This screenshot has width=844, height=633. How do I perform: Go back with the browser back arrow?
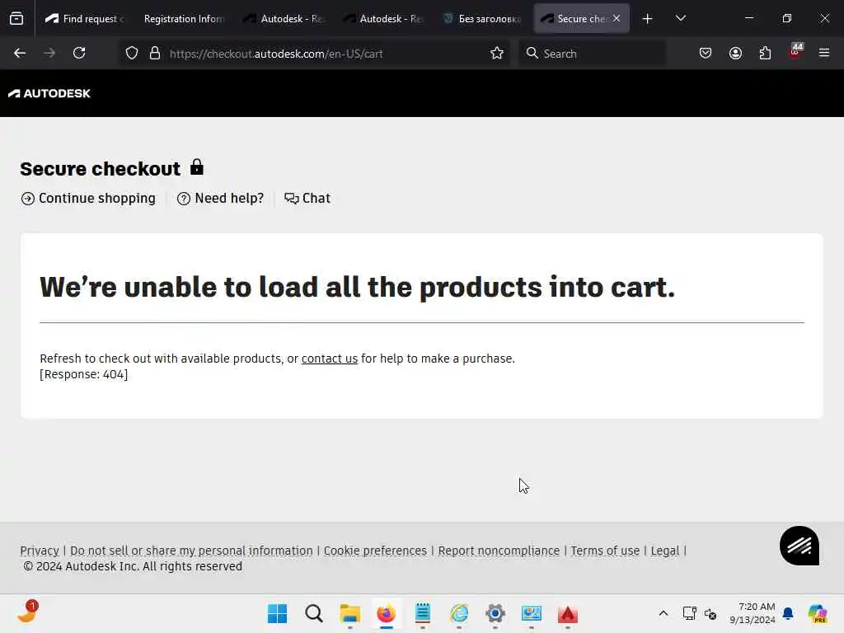click(20, 53)
